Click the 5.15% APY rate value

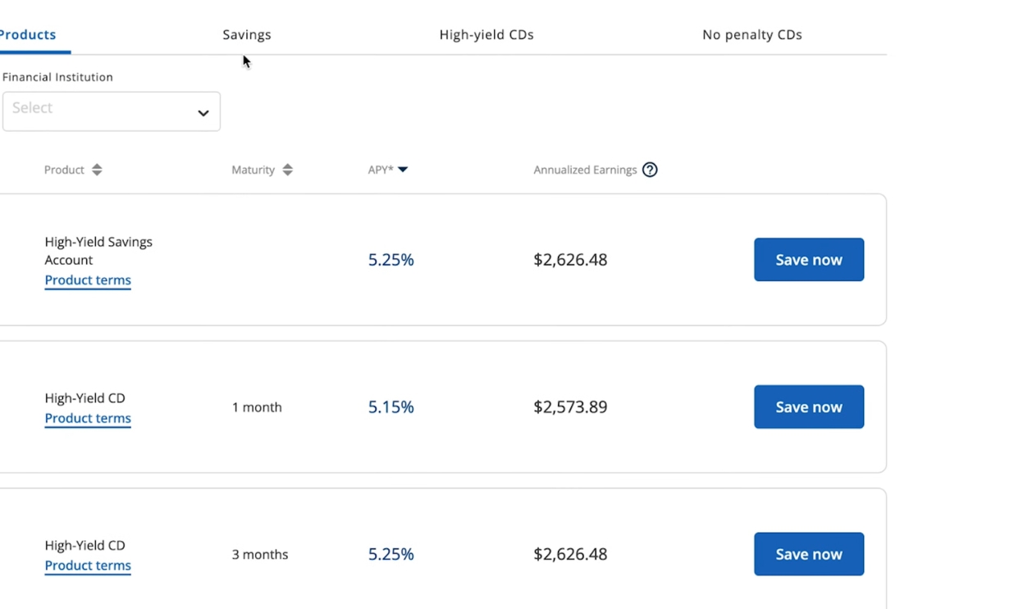coord(391,407)
